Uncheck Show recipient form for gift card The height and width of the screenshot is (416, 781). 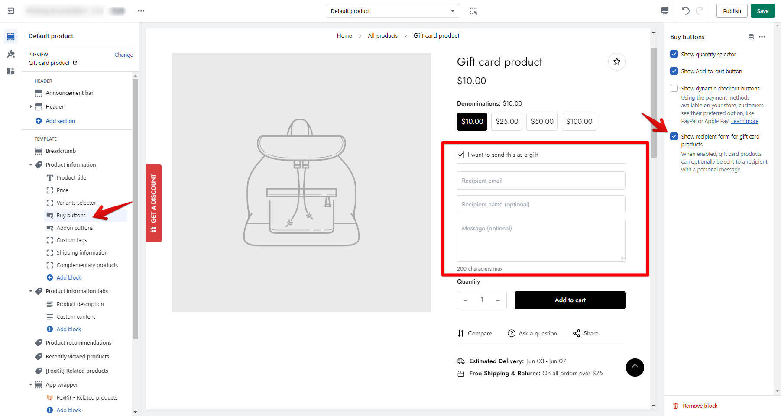coord(674,136)
